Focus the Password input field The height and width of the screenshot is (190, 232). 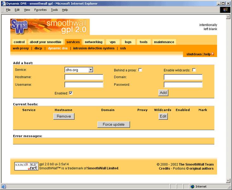(183, 85)
